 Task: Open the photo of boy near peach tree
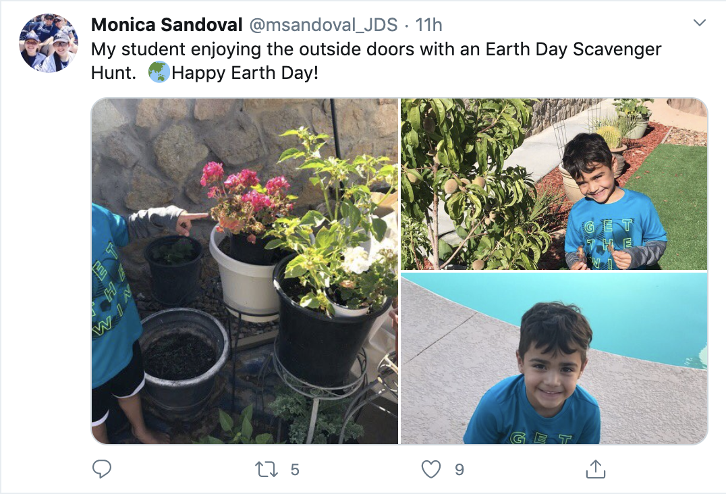pos(553,184)
